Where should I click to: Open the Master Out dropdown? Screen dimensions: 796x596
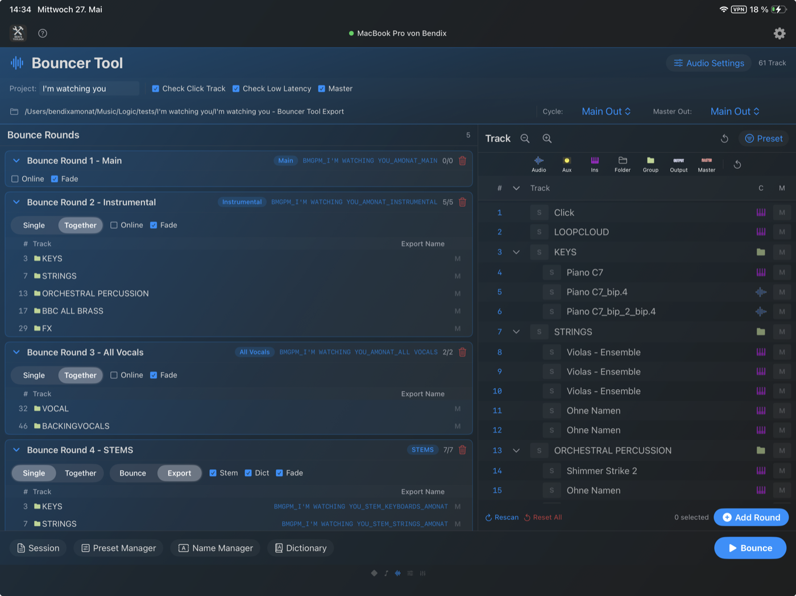(735, 111)
